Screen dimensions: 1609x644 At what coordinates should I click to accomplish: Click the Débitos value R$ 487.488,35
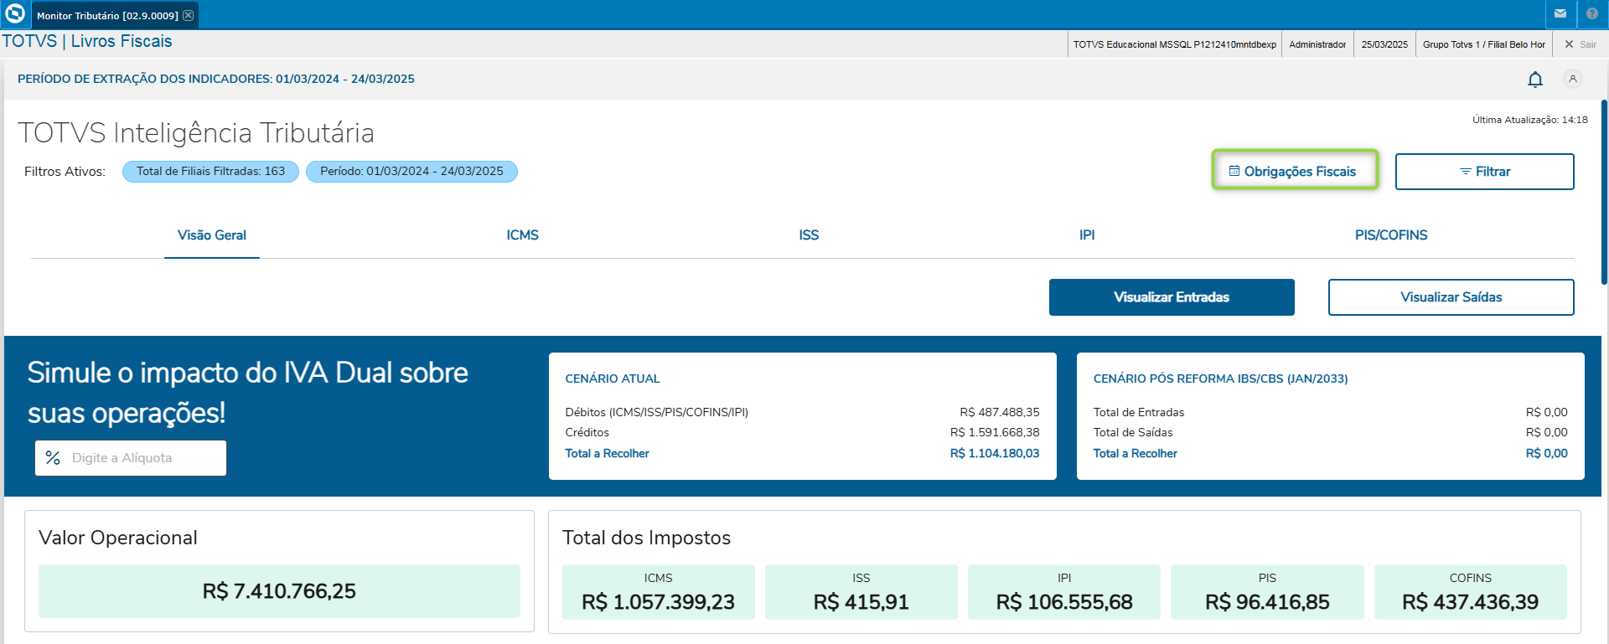point(1000,412)
